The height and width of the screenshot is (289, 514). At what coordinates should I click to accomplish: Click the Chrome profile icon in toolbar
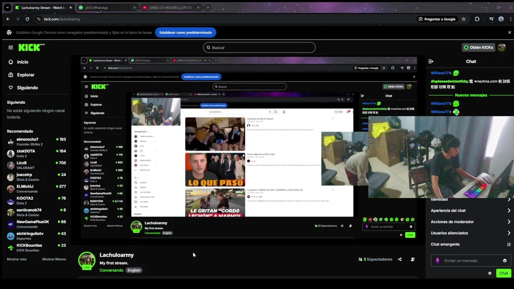click(x=501, y=19)
